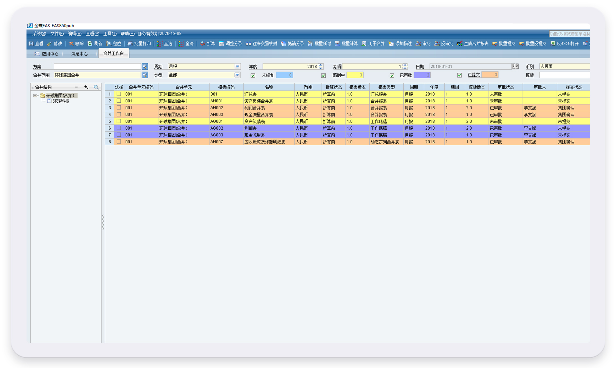616x368 pixels.
Task: Check the select box for 利润合并表 row
Action: click(x=119, y=107)
